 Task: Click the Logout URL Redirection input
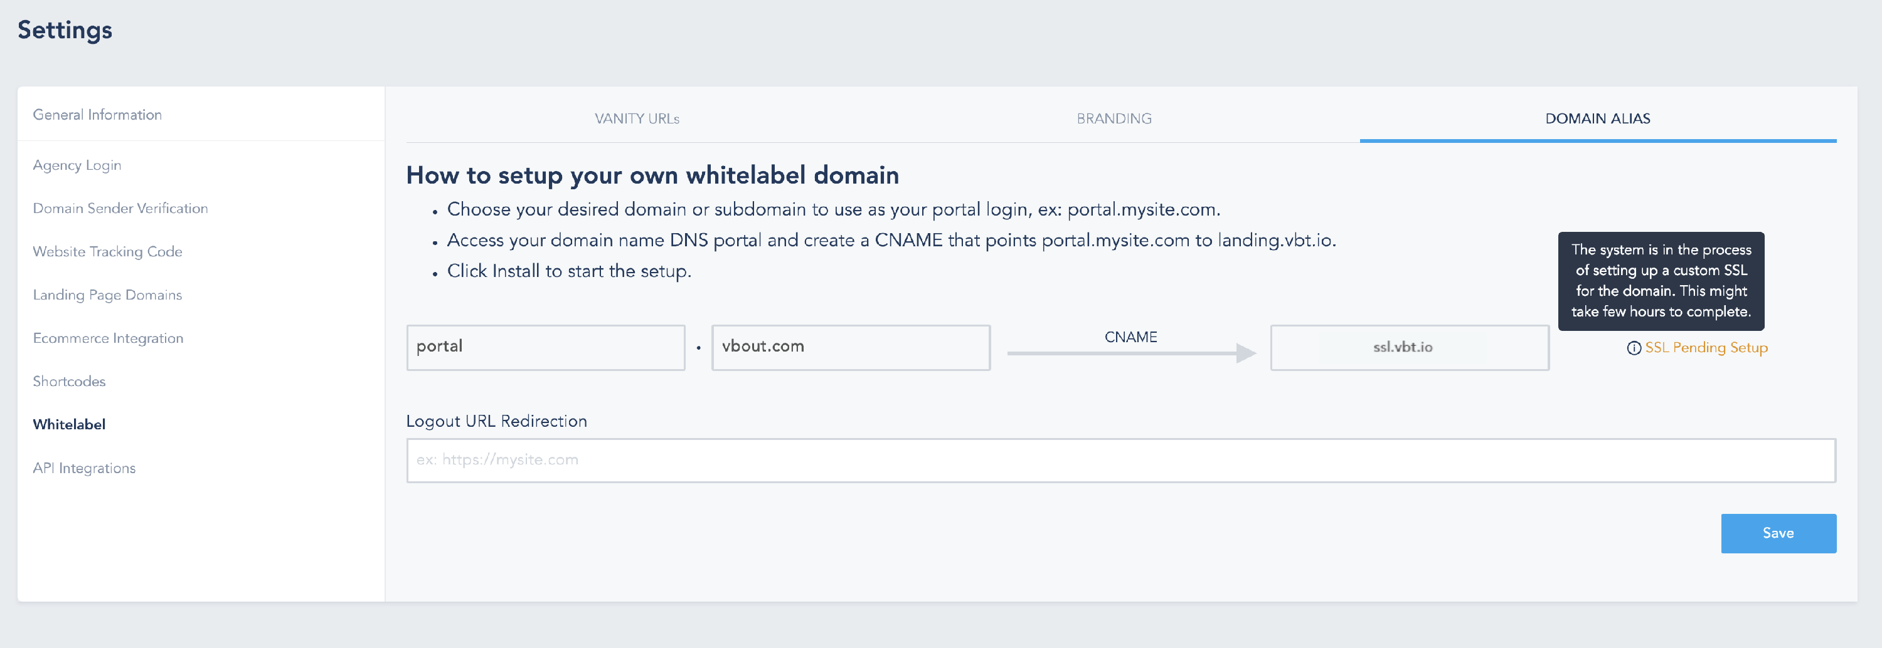(1120, 461)
